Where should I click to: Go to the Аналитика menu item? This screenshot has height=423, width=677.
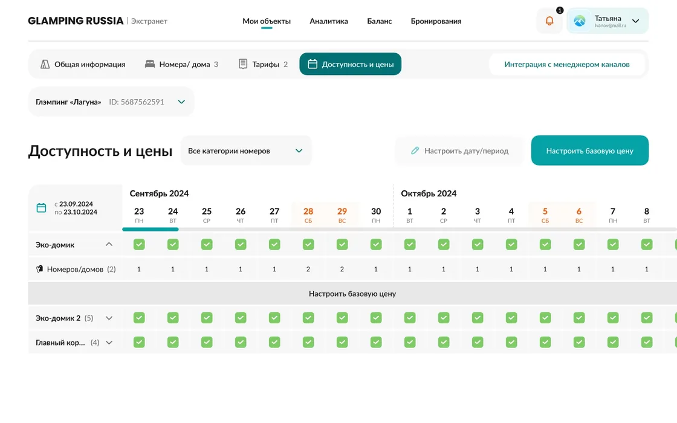coord(329,21)
